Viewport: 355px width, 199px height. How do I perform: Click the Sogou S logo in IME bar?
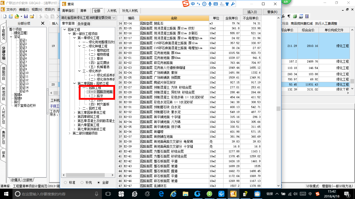point(186,4)
